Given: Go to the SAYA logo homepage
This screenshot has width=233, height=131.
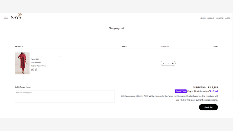Looking at the screenshot, I should pos(17,16).
